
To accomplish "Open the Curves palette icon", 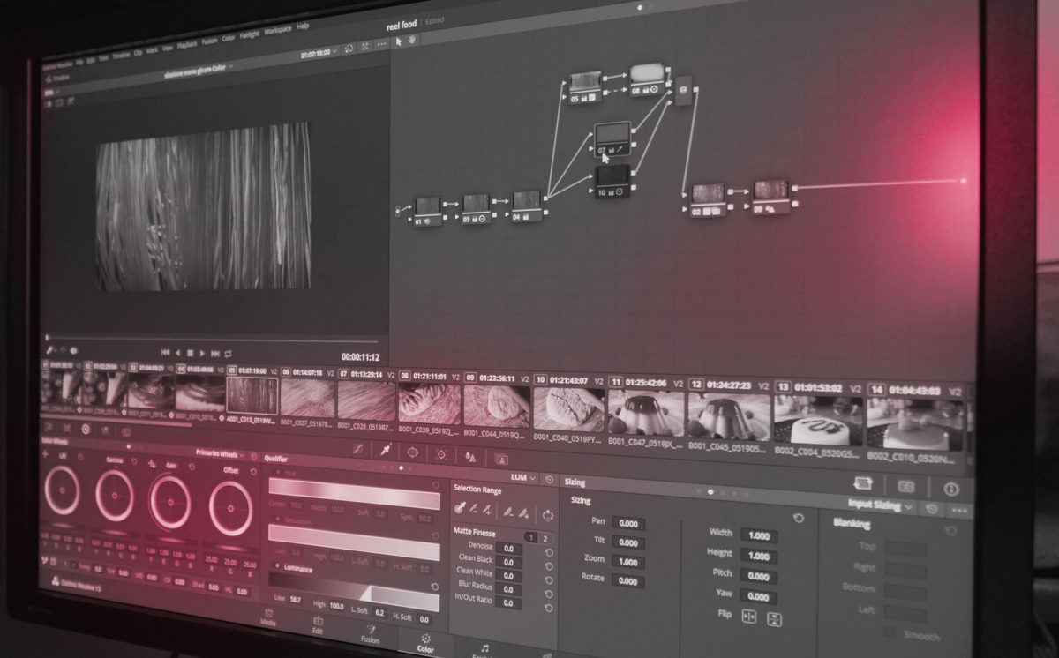I will 357,449.
